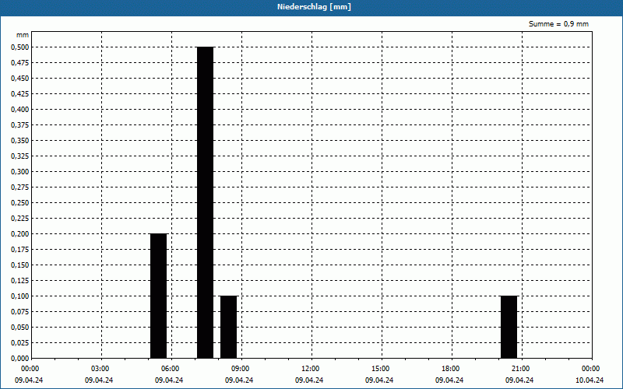Viewport: 623px width, 389px height.
Task: Click the 0,450 y-axis label
Action: pos(20,79)
